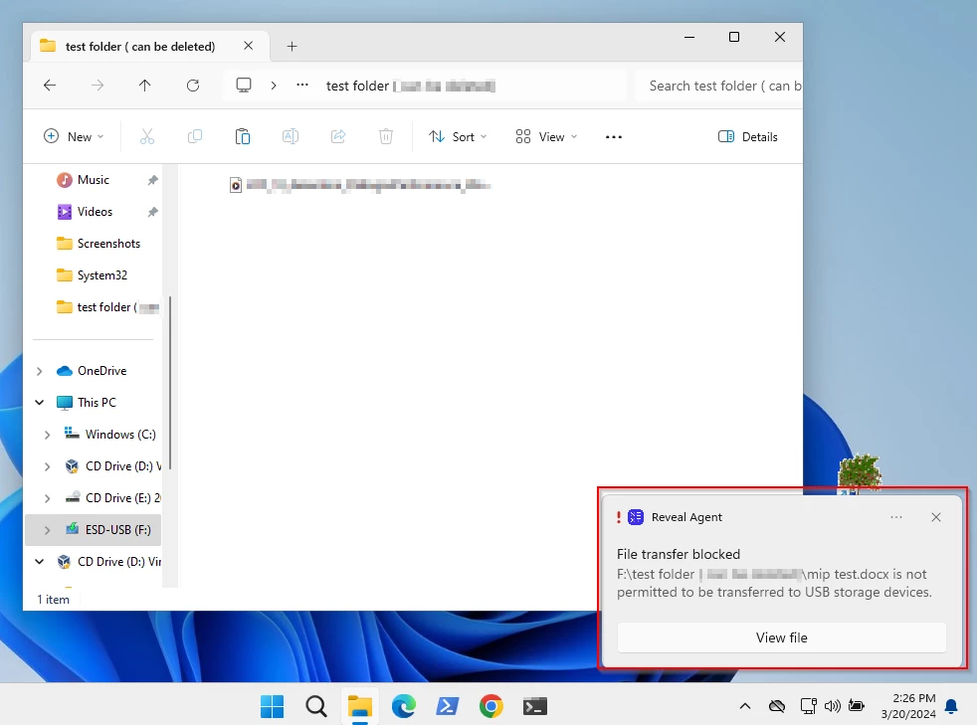Click the pin icon beside Videos
Screen dimensions: 977x725
click(x=152, y=212)
